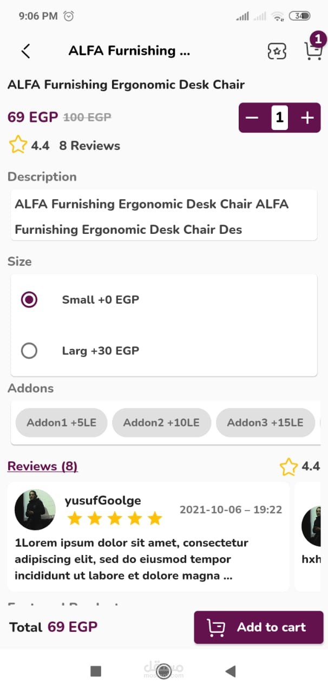Tap the five-star rating in yusufGoolge's review
This screenshot has width=328, height=693.
115,519
